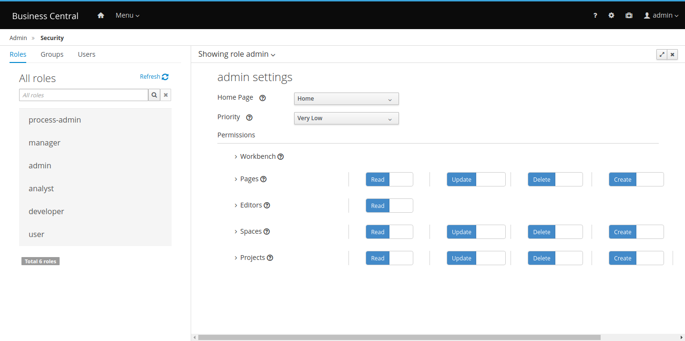The height and width of the screenshot is (341, 685).
Task: Click the help icon beside Workbench
Action: tap(281, 156)
